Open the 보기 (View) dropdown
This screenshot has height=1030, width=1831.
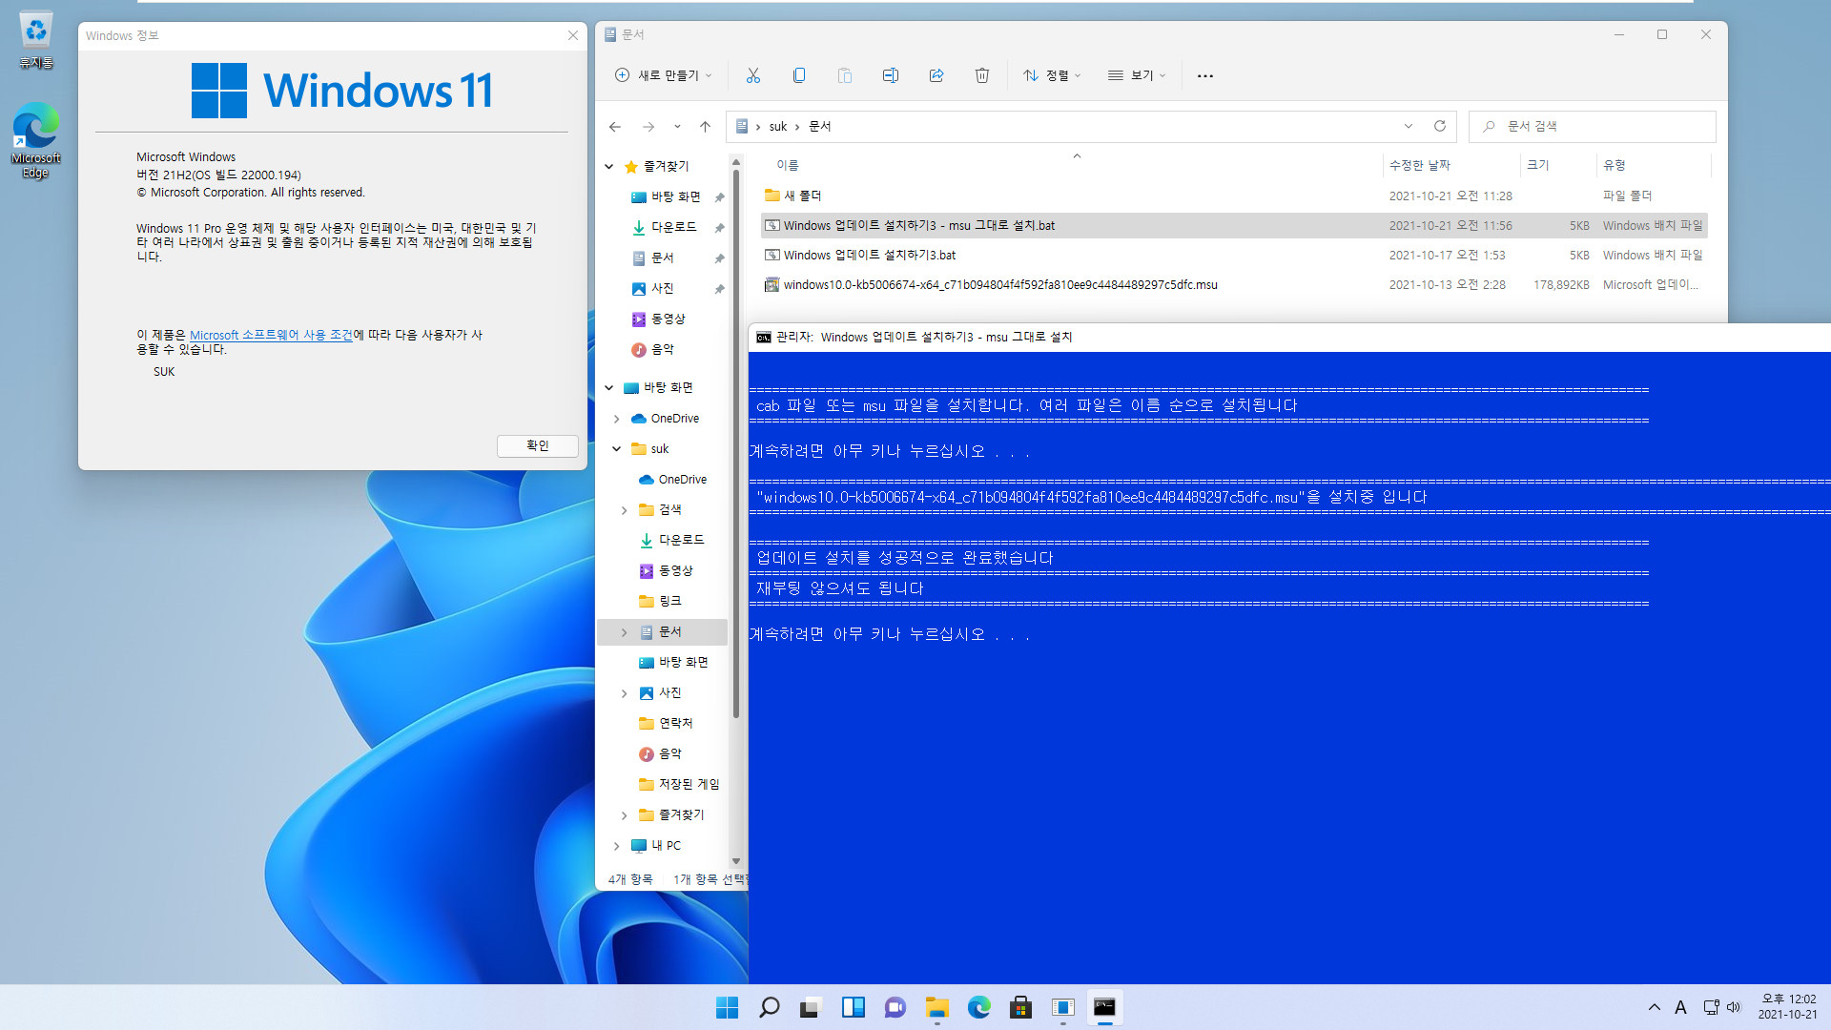point(1137,75)
